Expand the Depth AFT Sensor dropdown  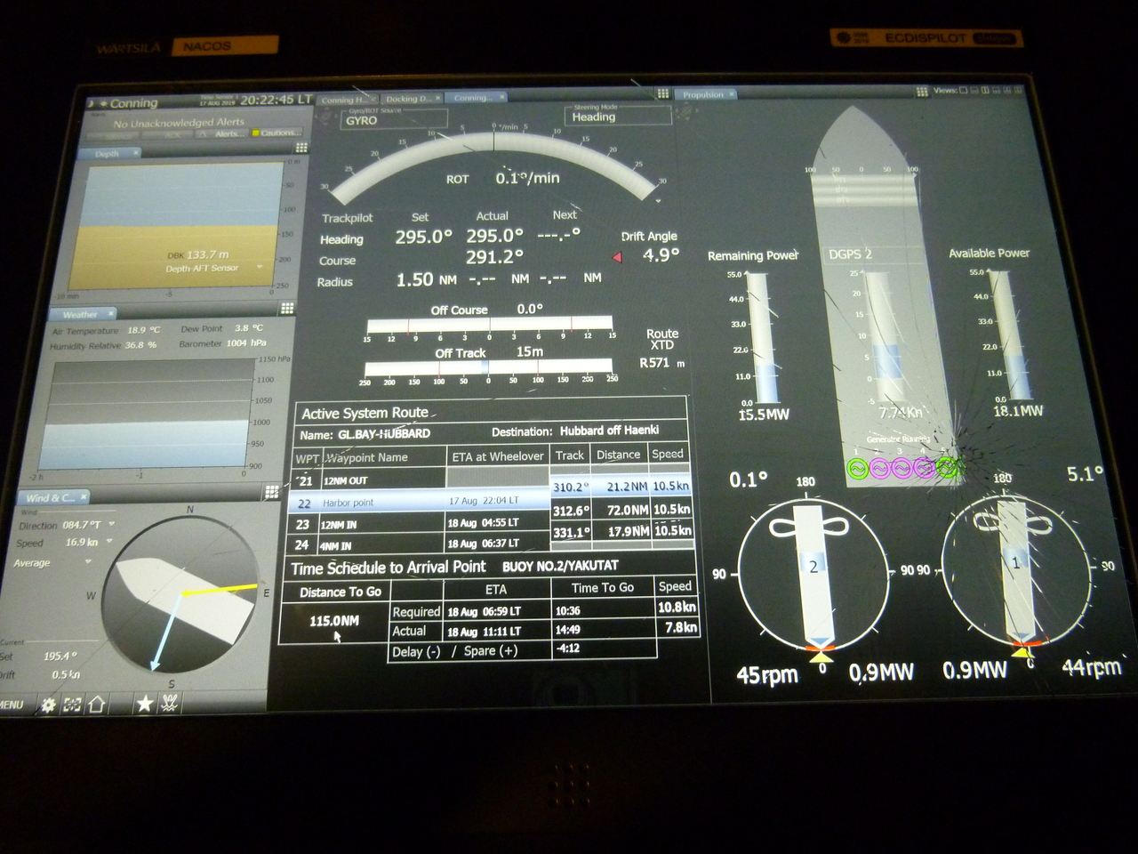point(260,267)
